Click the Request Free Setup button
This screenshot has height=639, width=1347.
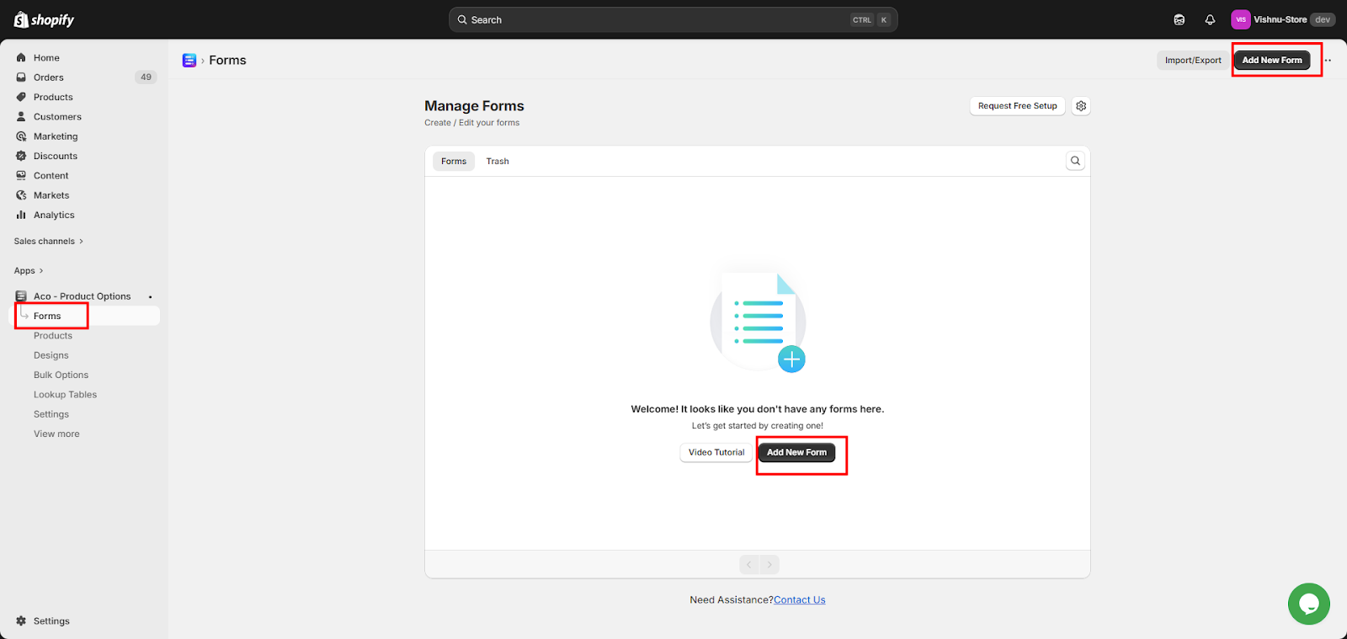[1017, 106]
